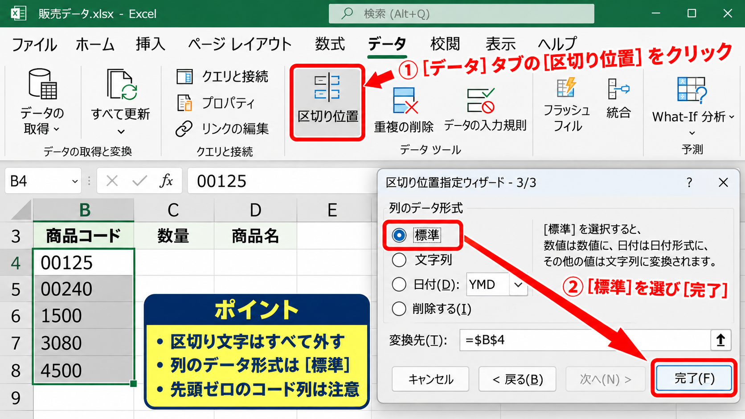Click the formula bar cancel X icon
Screen dimensions: 745x419
112,181
